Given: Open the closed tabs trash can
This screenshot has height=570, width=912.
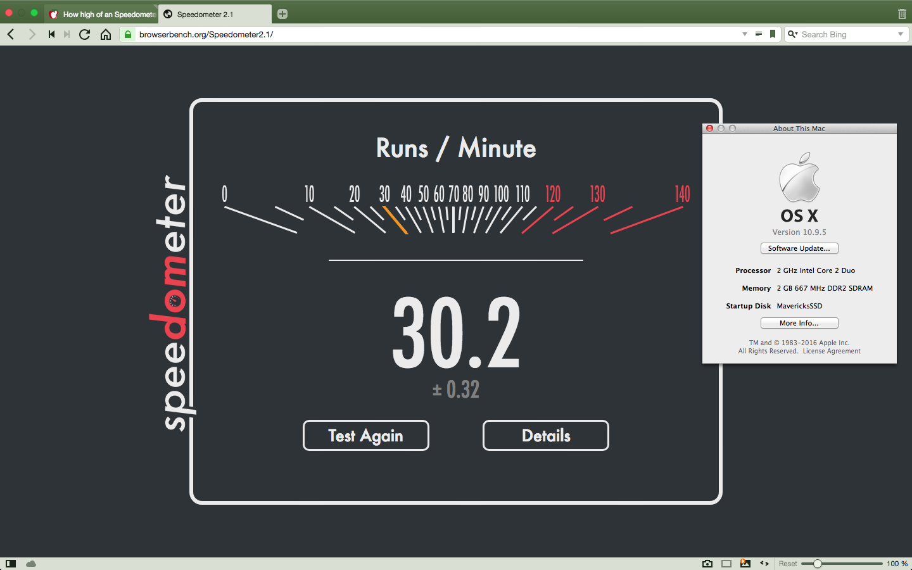Looking at the screenshot, I should click(902, 14).
